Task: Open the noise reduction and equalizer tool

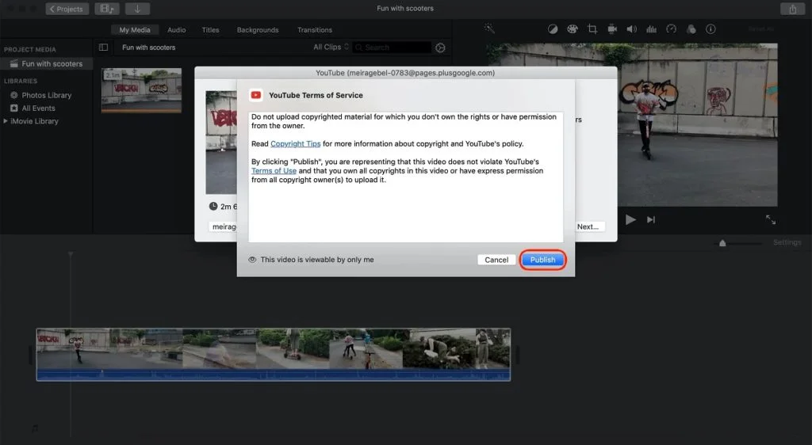Action: 652,29
